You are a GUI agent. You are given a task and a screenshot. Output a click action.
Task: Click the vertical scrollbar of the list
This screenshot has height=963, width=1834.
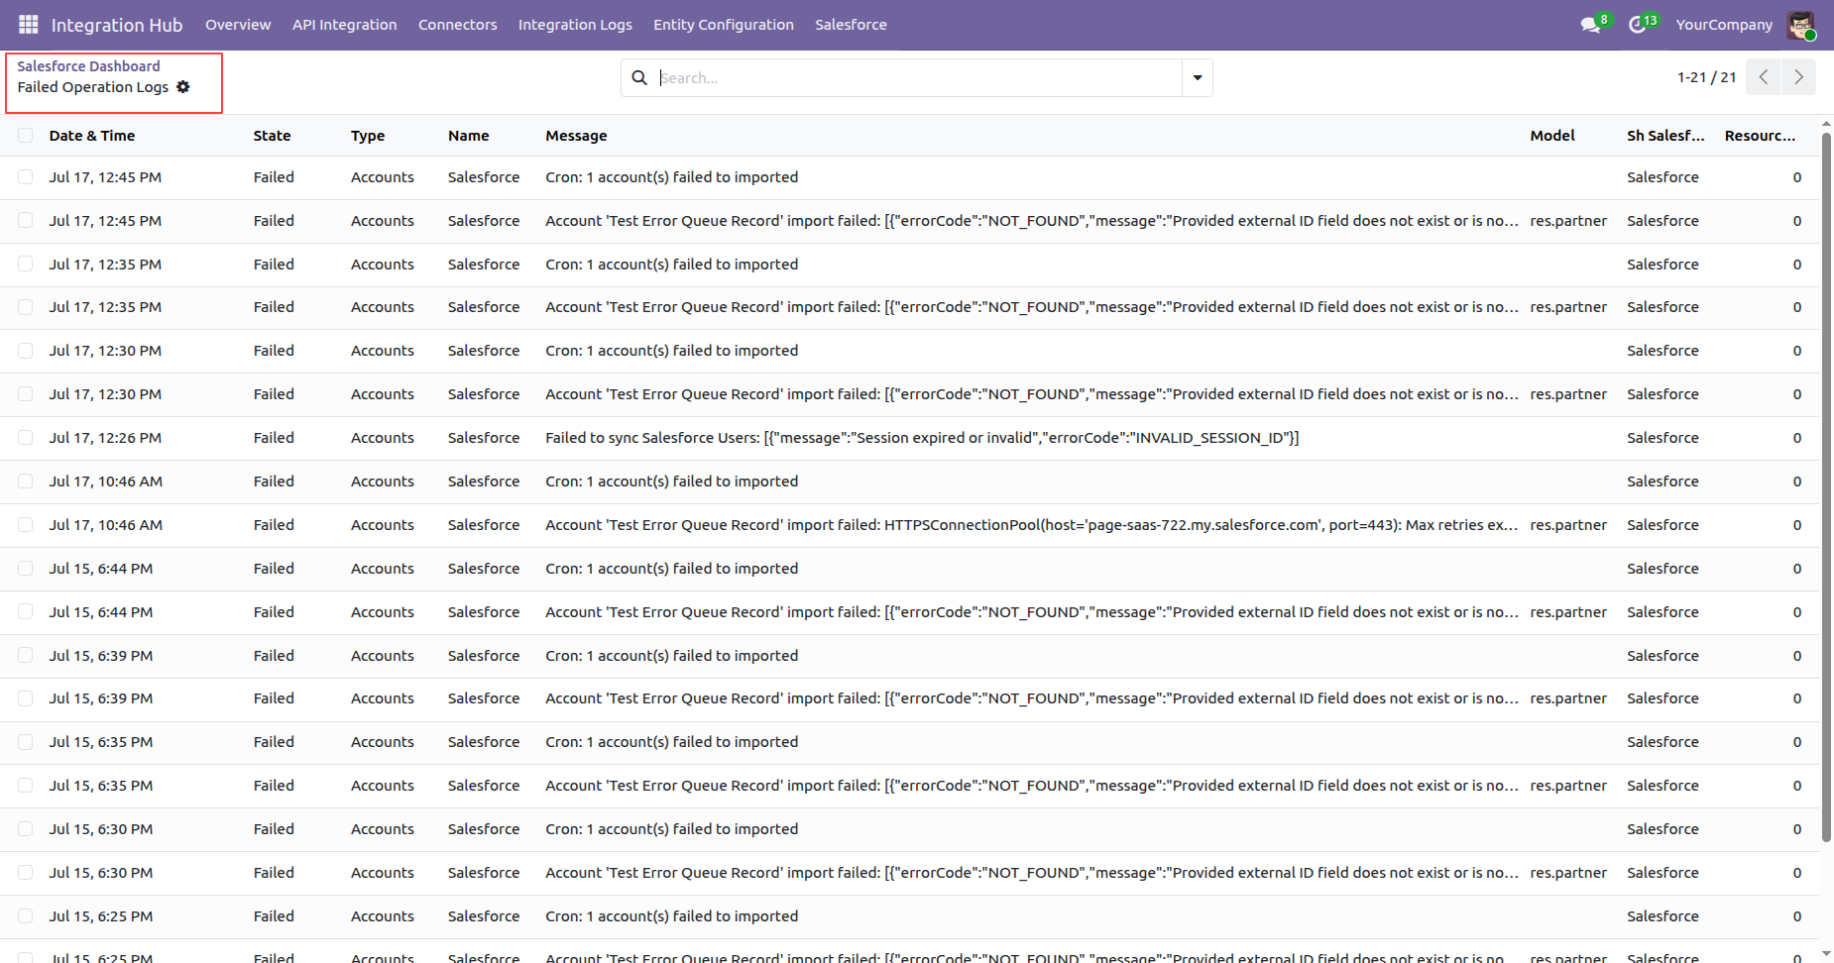[1826, 485]
